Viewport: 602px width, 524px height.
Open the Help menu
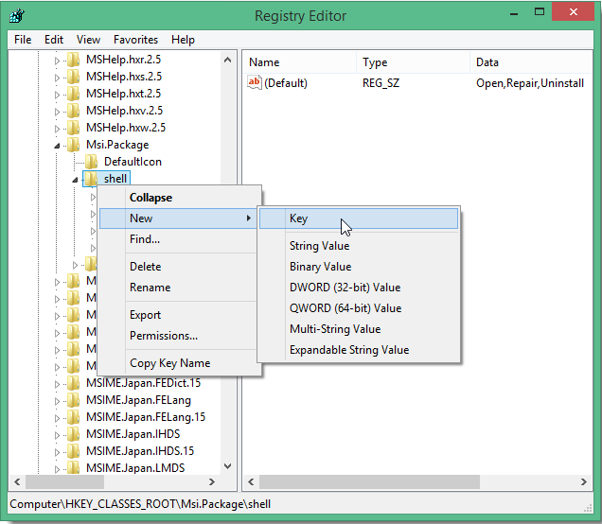coord(183,40)
